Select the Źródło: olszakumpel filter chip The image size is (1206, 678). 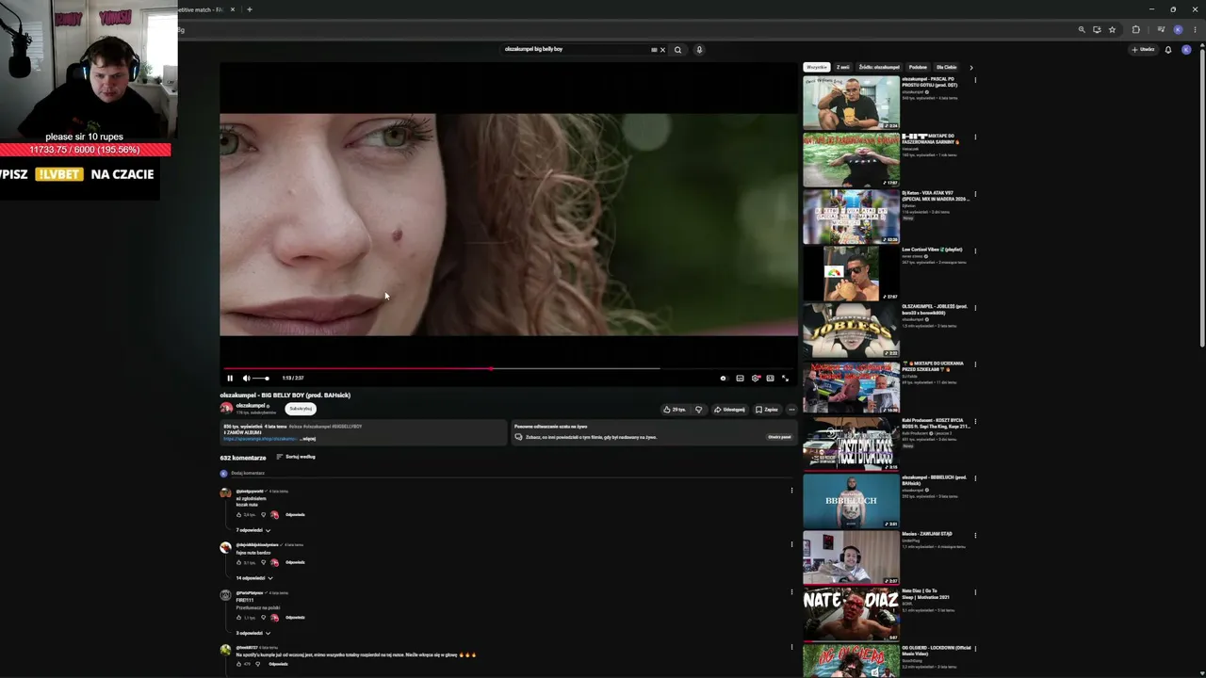[879, 68]
